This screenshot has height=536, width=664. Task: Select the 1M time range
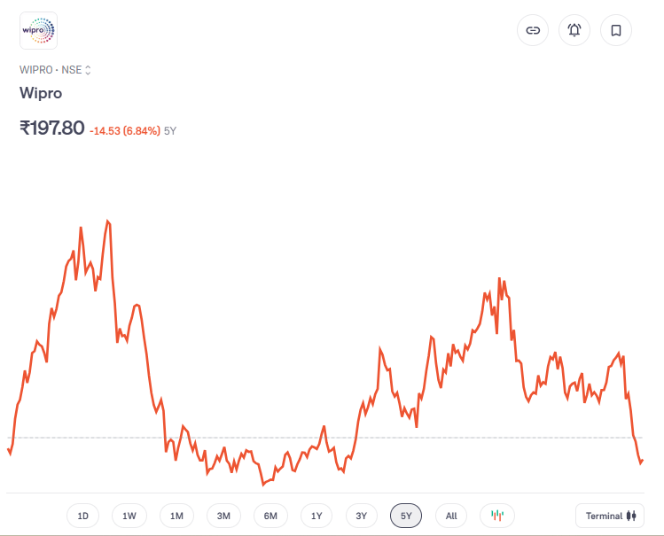tap(176, 516)
